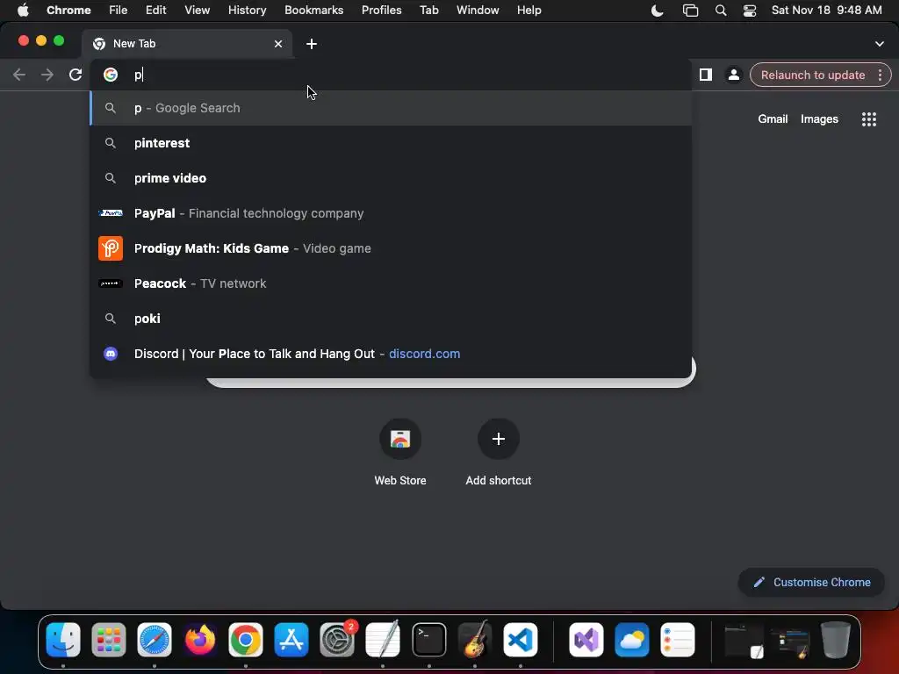Open the profile avatar icon
The image size is (899, 674).
733,75
